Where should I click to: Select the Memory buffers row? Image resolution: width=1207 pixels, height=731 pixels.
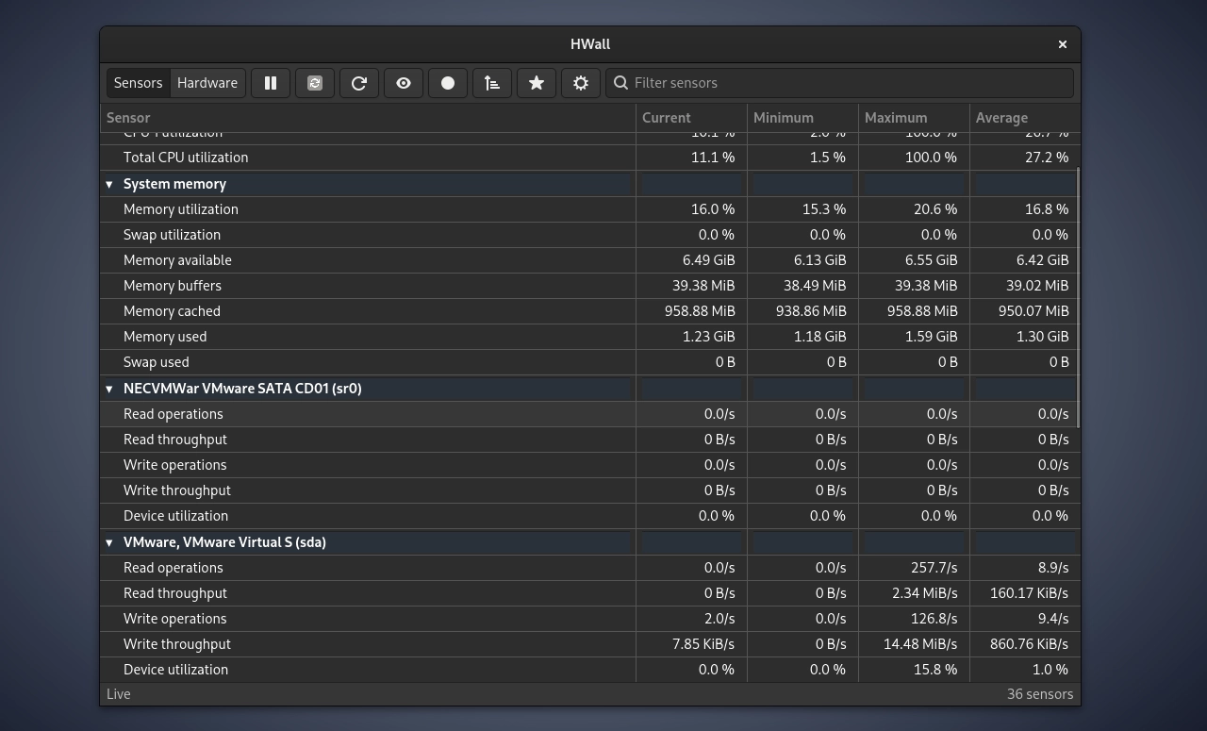point(589,286)
